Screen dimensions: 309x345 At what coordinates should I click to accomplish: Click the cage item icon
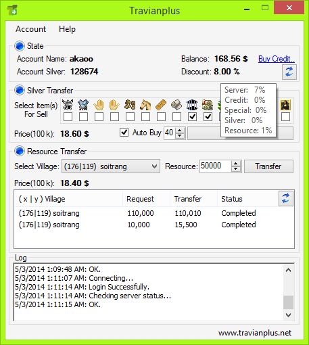pyautogui.click(x=192, y=105)
